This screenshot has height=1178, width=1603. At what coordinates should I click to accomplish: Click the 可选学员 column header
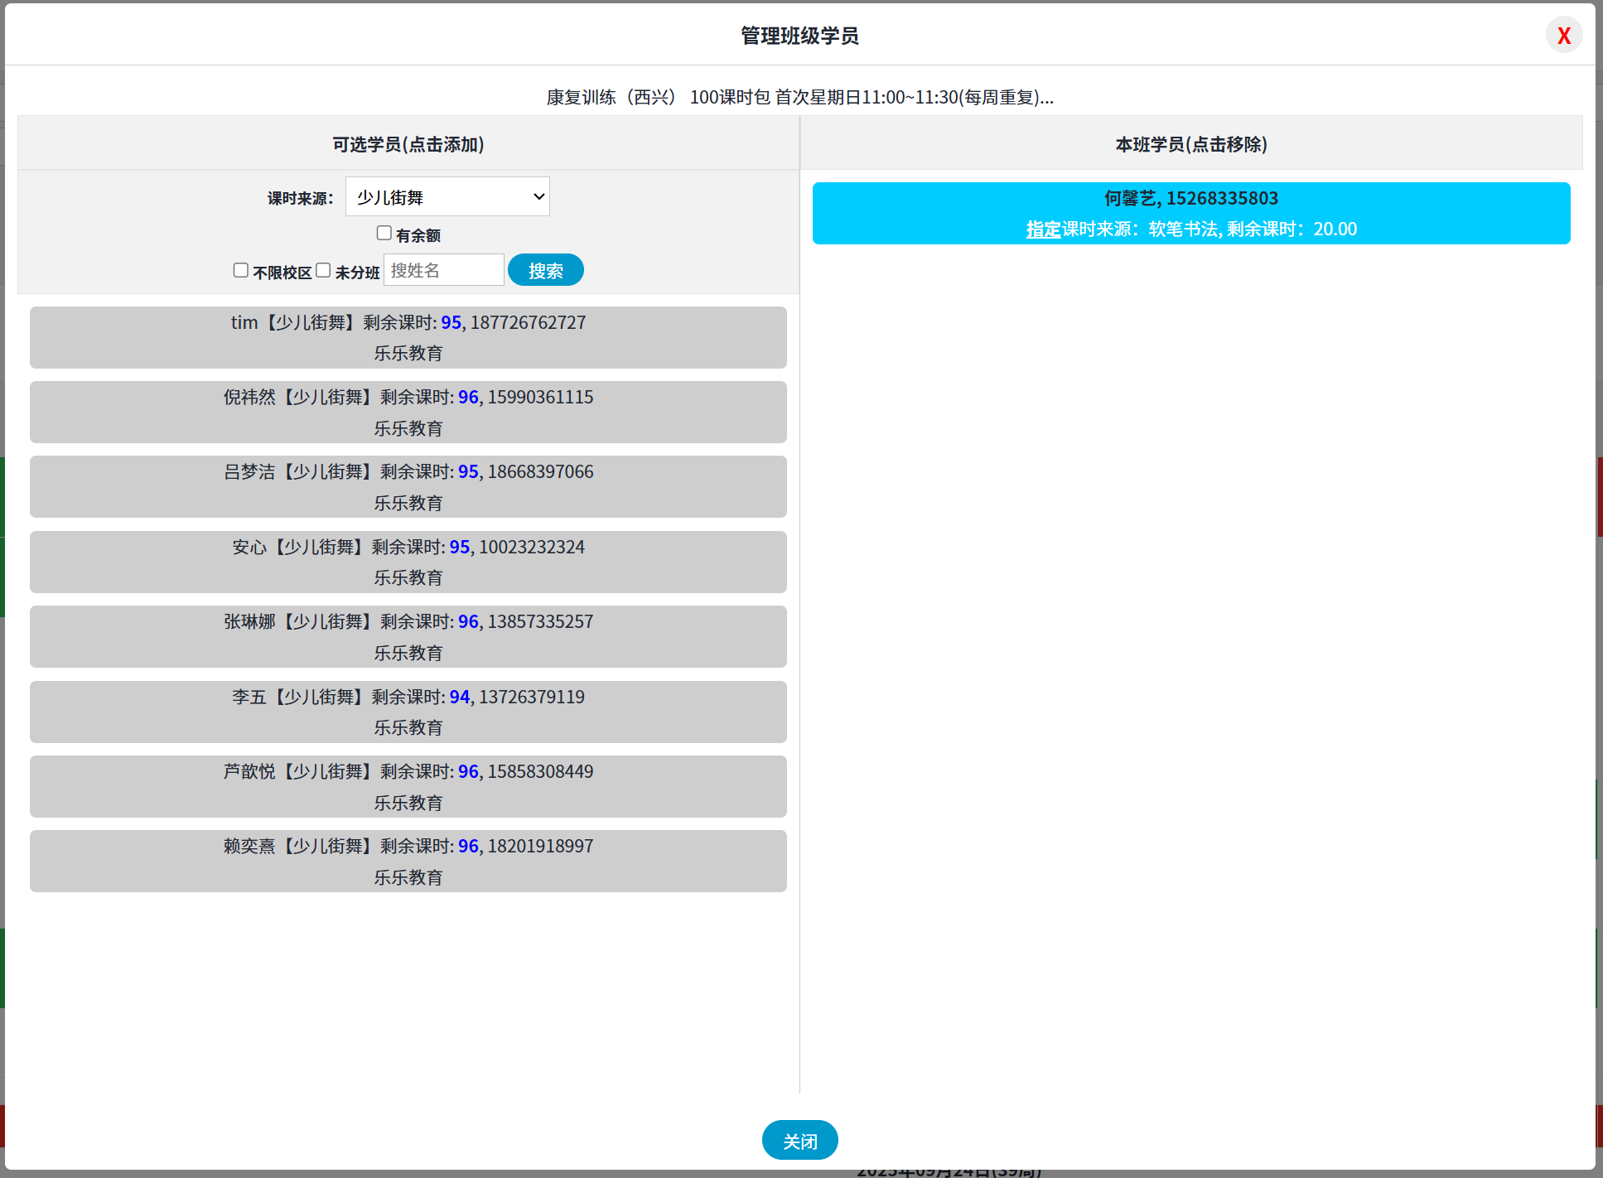408,144
